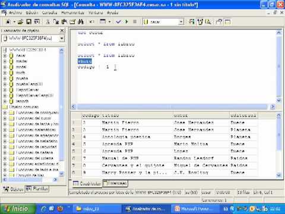Open the Consulta menu
The width and height of the screenshot is (285, 214).
(49, 12)
